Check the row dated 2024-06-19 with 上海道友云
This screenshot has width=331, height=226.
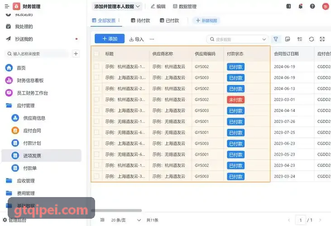point(96,77)
